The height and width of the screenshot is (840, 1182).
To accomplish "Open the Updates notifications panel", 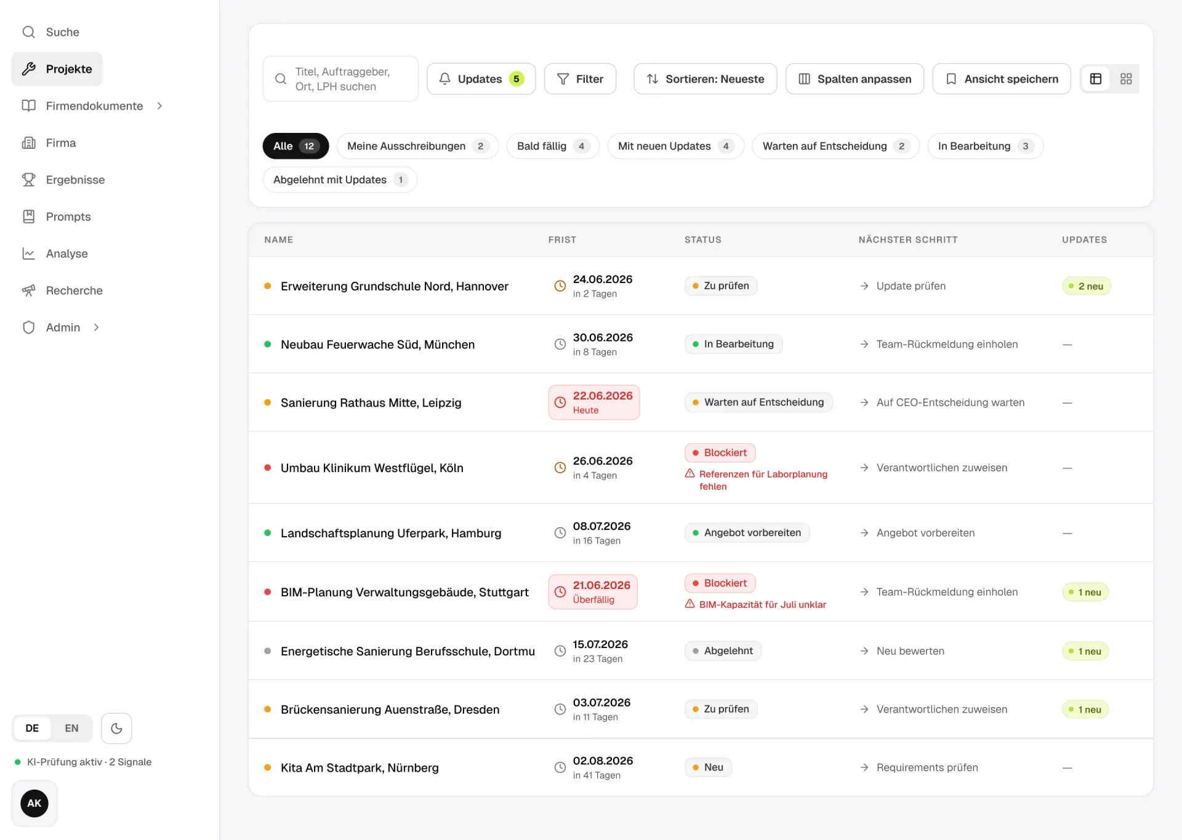I will (481, 79).
